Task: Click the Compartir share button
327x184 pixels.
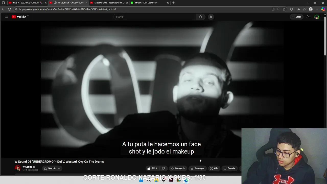Action: [x=178, y=168]
